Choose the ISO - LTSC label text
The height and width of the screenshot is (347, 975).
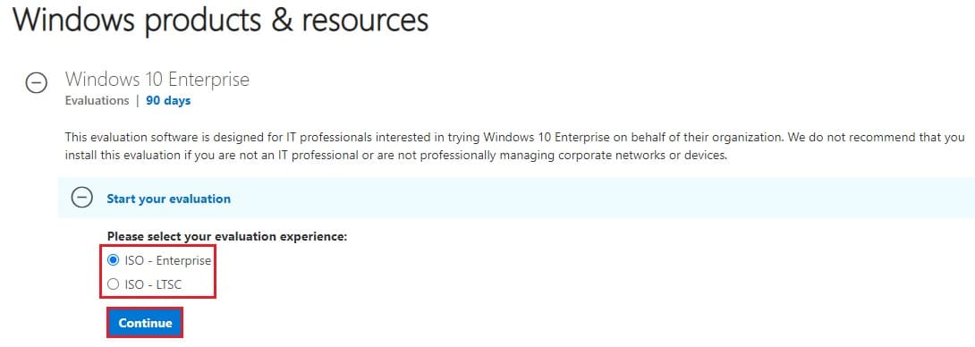tap(154, 284)
